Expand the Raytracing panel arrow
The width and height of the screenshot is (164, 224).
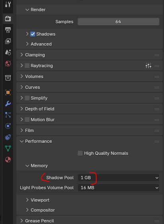click(22, 66)
